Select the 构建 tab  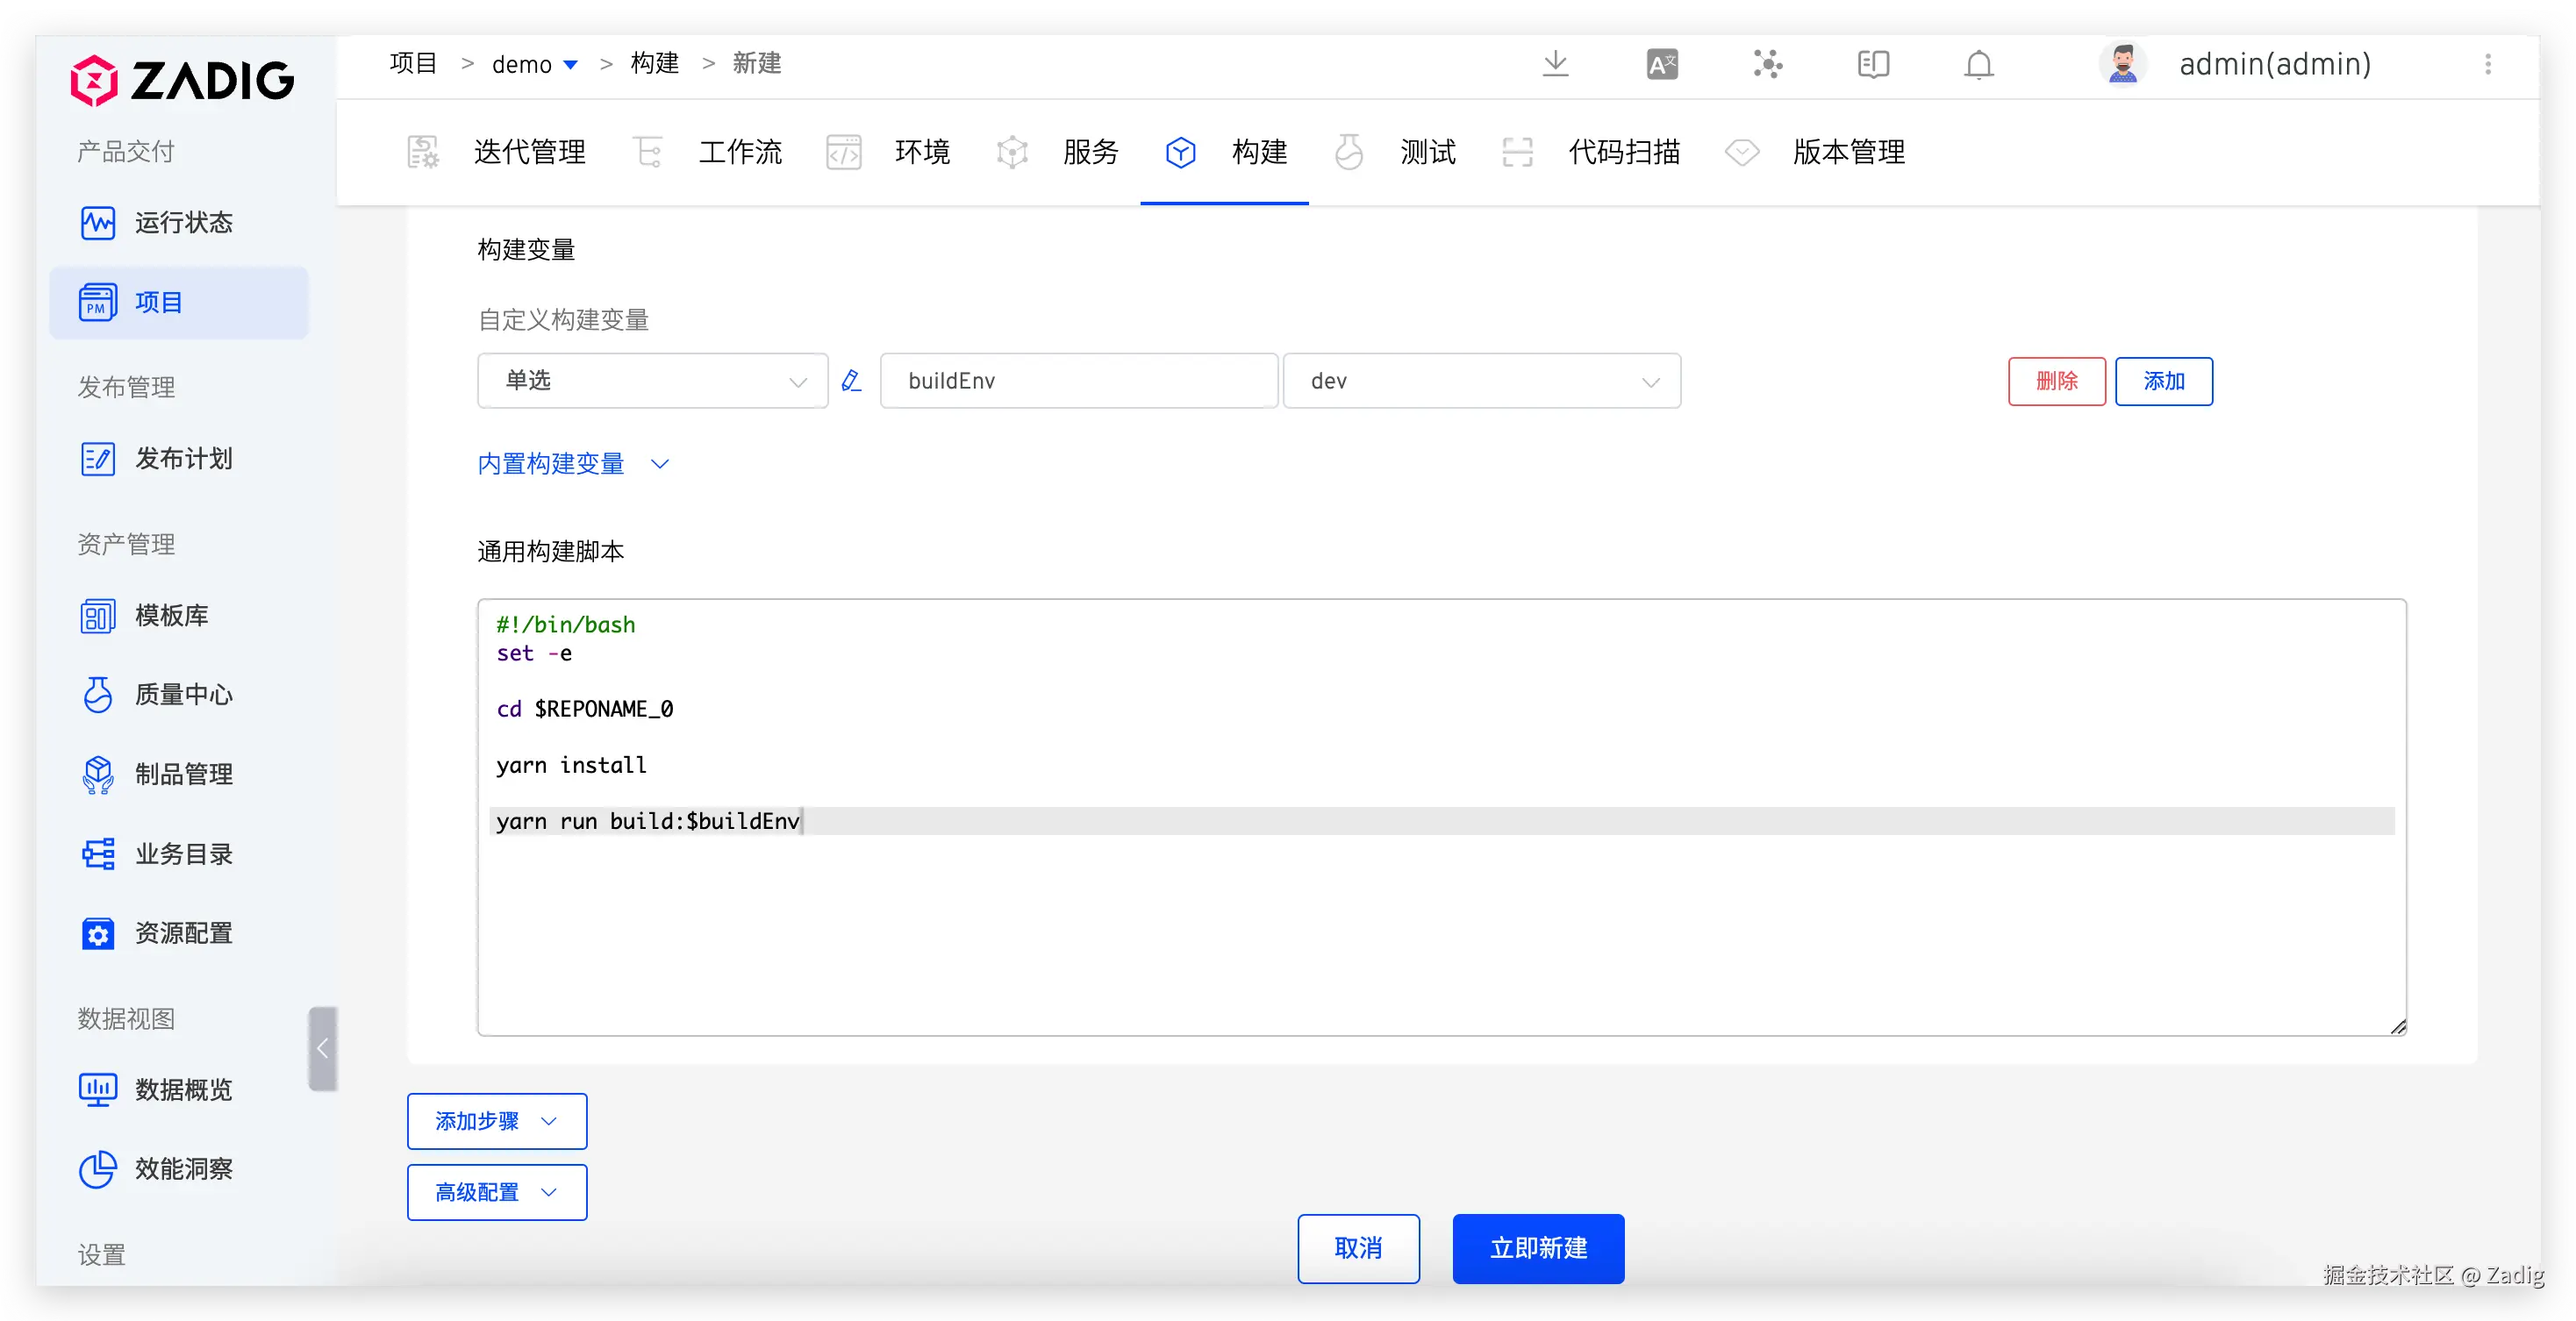click(x=1225, y=152)
